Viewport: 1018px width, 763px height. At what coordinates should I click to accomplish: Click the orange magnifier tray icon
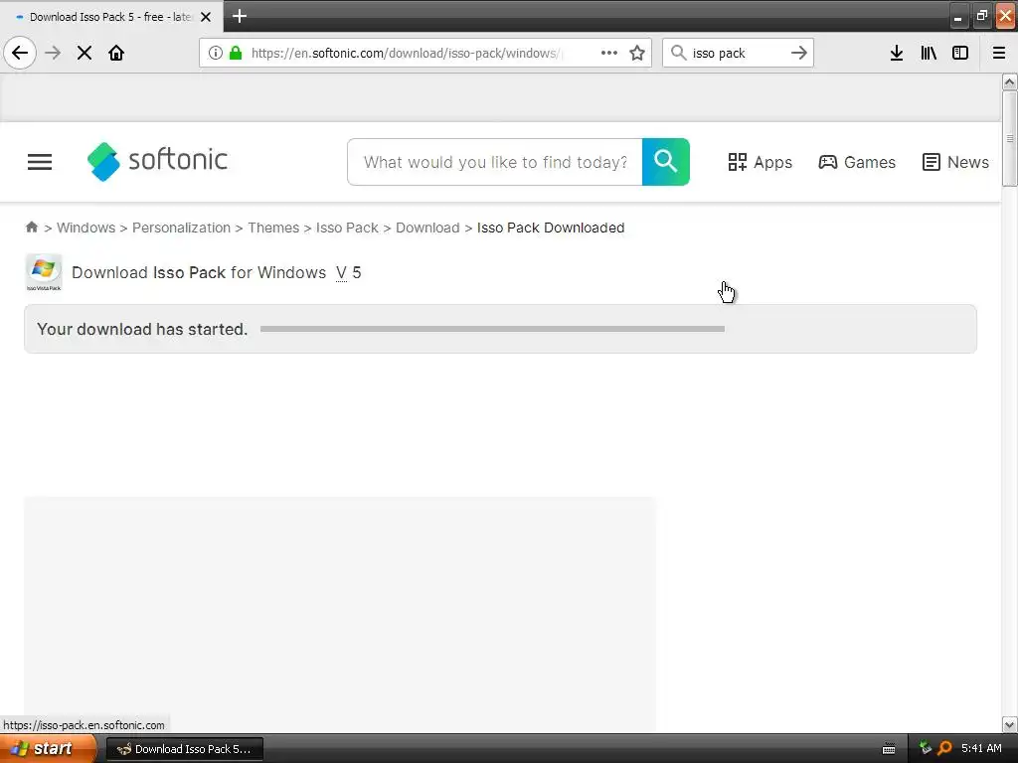pos(944,748)
